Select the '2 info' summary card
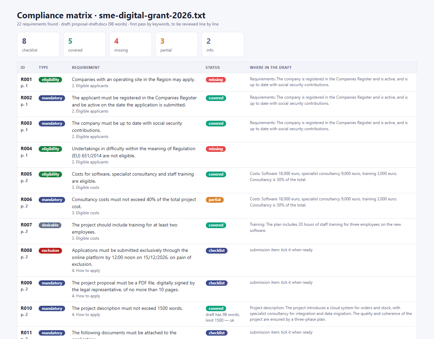This screenshot has height=339, width=434. tap(223, 44)
